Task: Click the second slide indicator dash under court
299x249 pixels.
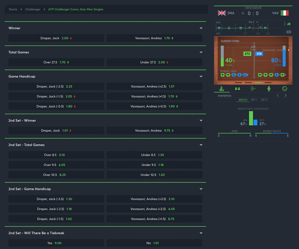Action: pyautogui.click(x=248, y=83)
